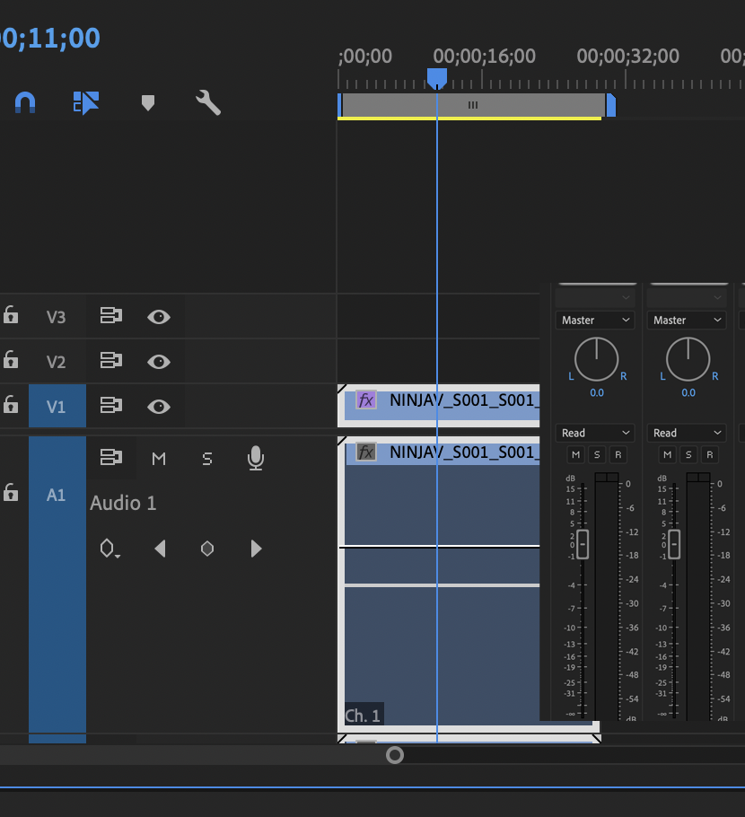Toggle track output eye on track V1

click(x=159, y=406)
